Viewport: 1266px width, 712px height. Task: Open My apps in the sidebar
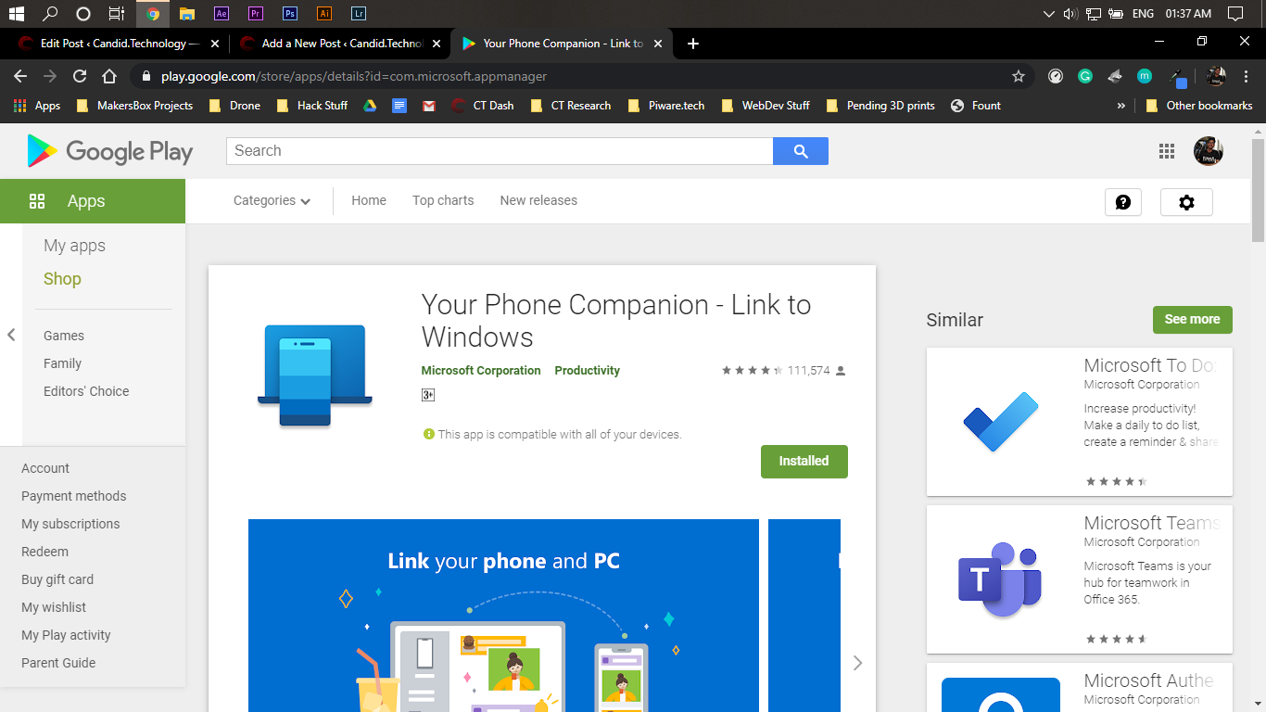pyautogui.click(x=74, y=246)
